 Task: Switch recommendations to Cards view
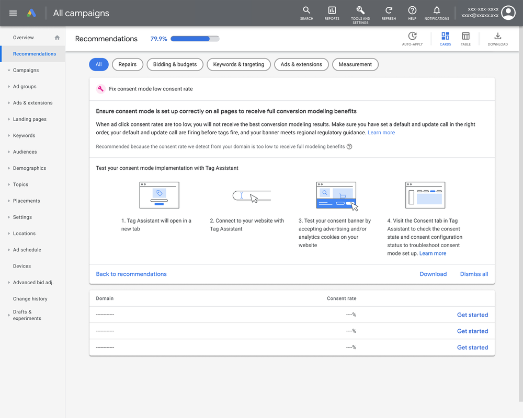tap(445, 38)
